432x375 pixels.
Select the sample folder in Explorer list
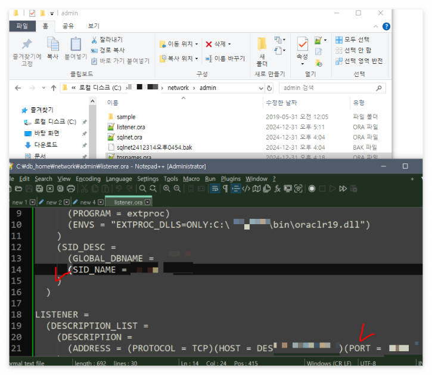[126, 117]
